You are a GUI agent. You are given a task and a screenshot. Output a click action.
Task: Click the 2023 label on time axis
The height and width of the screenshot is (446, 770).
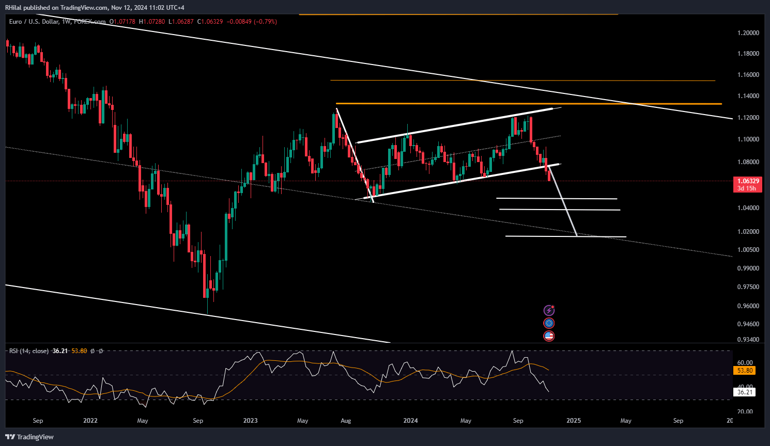(250, 421)
